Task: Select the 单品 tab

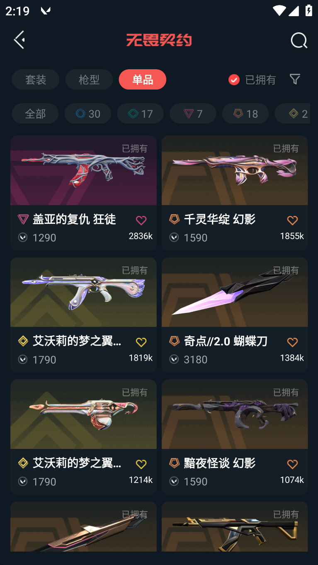Action: tap(143, 79)
